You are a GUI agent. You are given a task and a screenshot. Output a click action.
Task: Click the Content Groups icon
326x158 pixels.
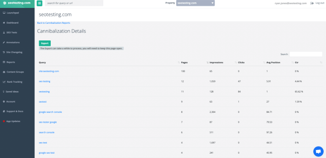[x=4, y=72]
